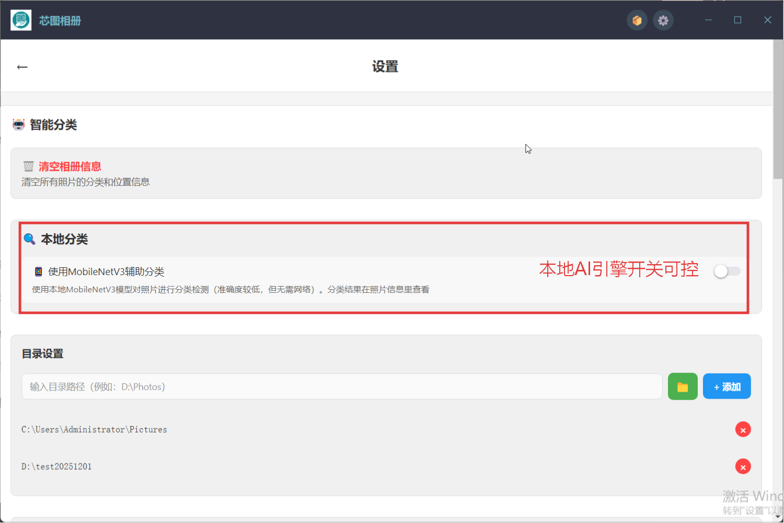Image resolution: width=784 pixels, height=523 pixels.
Task: Click the back arrow to leave settings
Action: (22, 67)
